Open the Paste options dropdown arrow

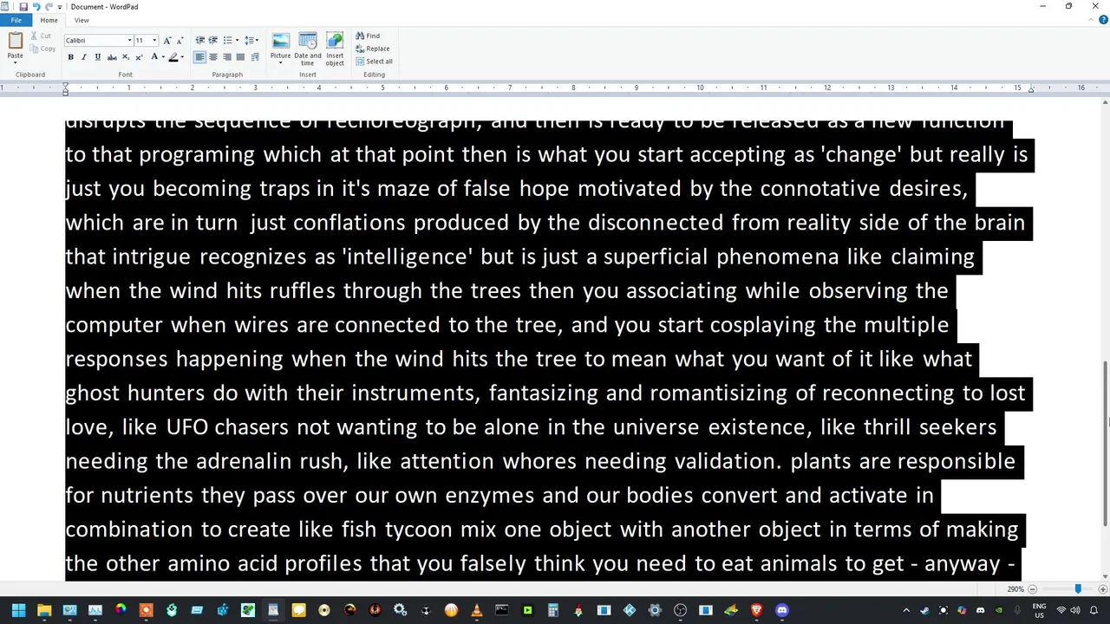pos(15,62)
